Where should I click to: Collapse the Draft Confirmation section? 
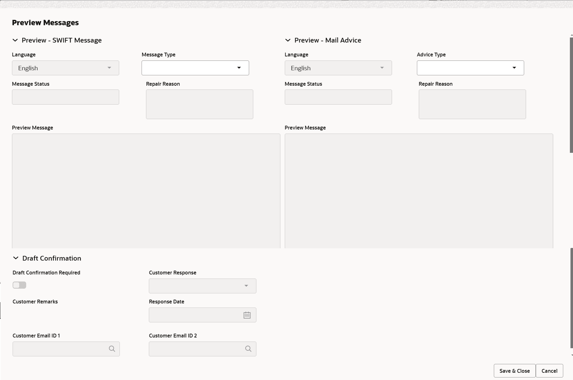(x=15, y=258)
